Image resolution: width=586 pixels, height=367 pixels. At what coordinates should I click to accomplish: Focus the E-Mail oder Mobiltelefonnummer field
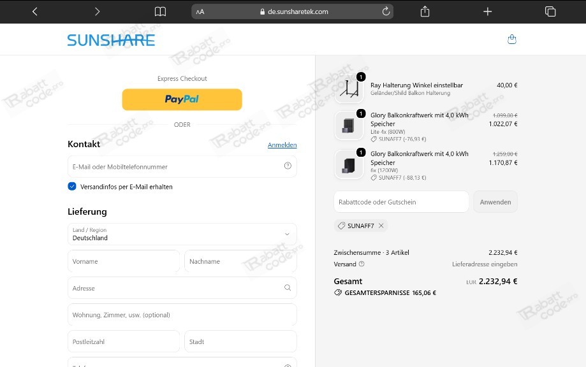pyautogui.click(x=182, y=166)
